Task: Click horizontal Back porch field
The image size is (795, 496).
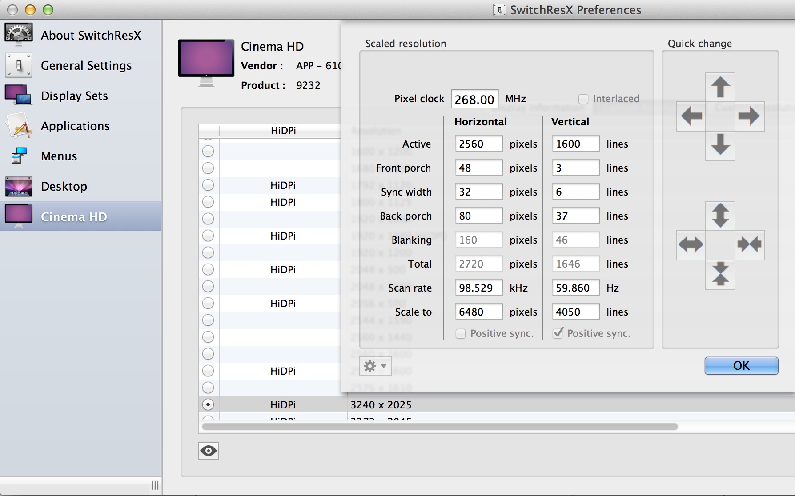Action: click(x=479, y=216)
